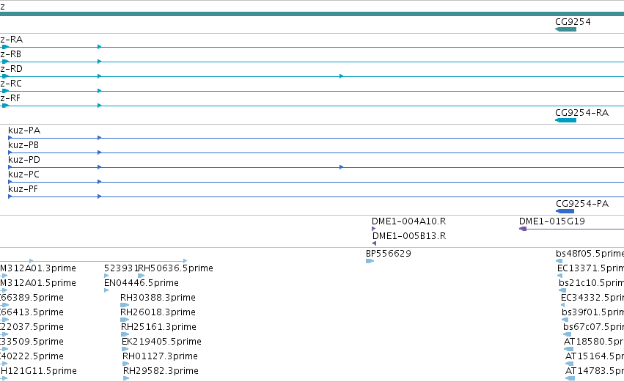Open the RH29582.3prime EST label

161,371
